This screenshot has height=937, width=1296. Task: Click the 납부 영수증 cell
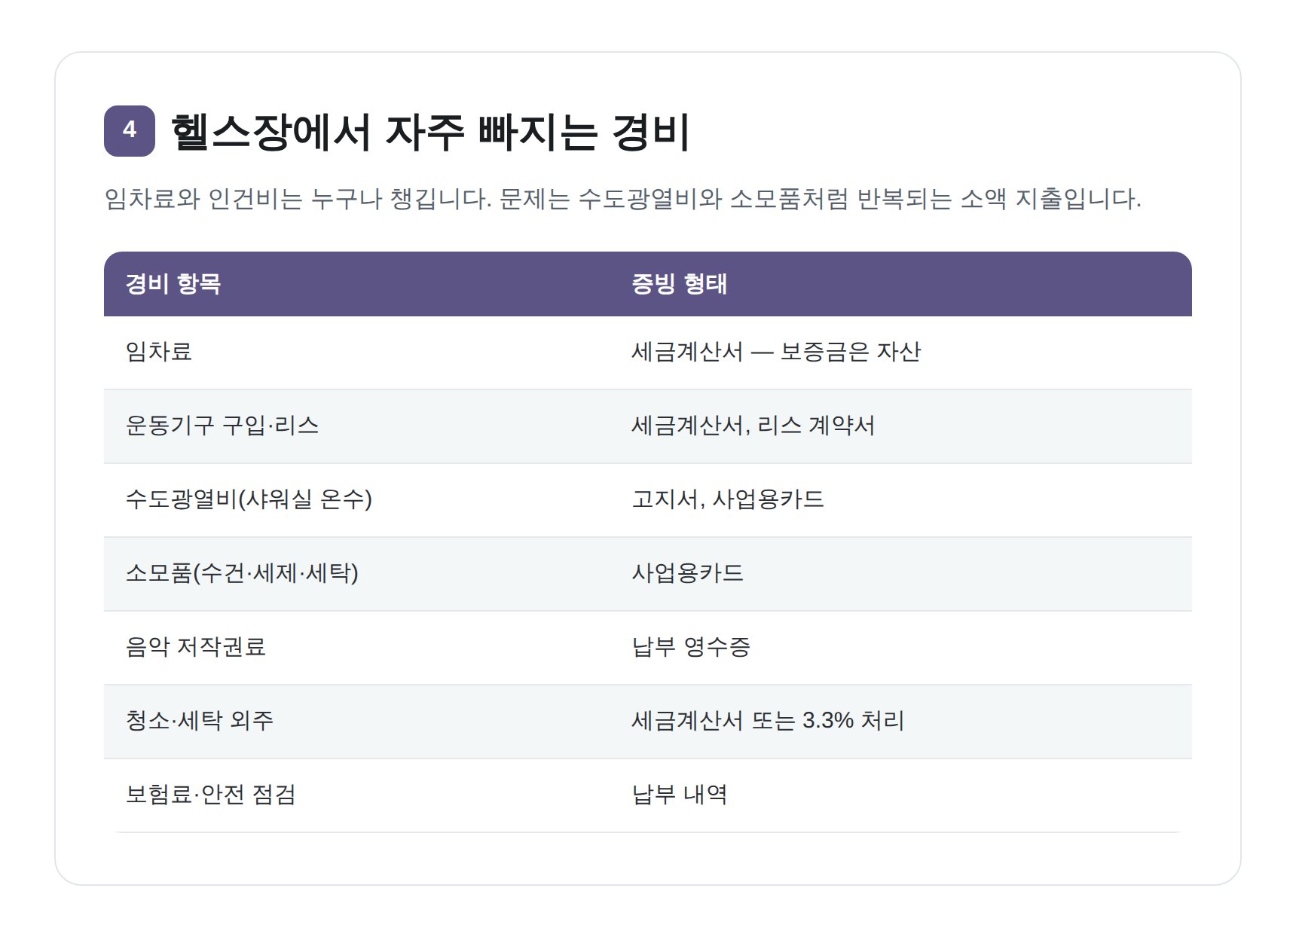[901, 648]
